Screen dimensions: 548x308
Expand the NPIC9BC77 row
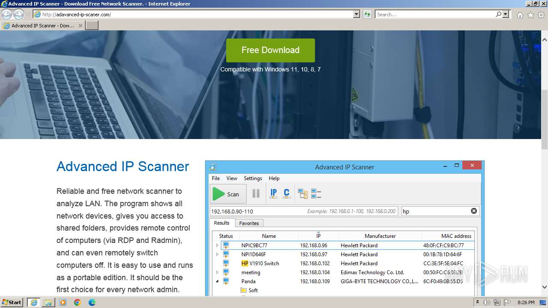click(217, 246)
